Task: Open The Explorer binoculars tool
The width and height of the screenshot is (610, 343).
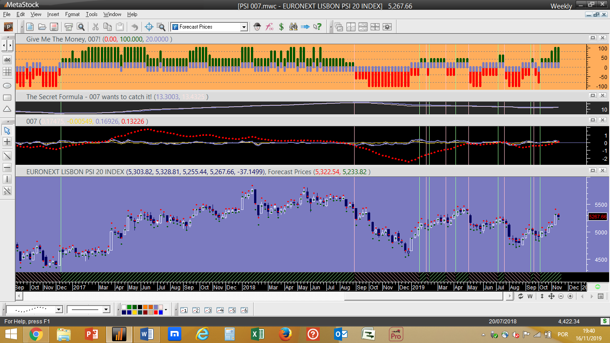Action: [293, 27]
